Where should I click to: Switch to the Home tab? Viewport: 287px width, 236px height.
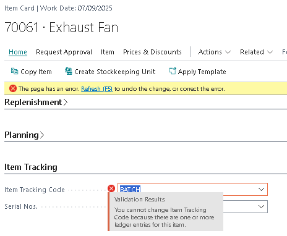(x=18, y=52)
